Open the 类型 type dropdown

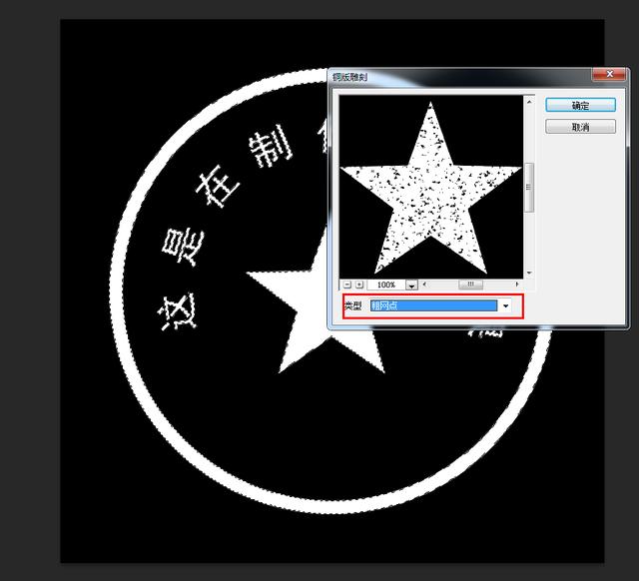tap(506, 305)
